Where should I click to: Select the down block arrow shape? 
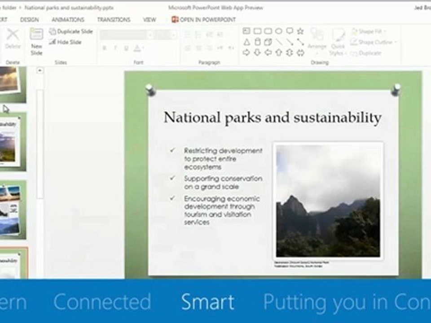pyautogui.click(x=257, y=52)
